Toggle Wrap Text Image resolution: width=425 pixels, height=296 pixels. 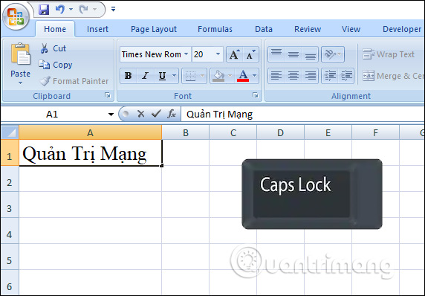(389, 54)
